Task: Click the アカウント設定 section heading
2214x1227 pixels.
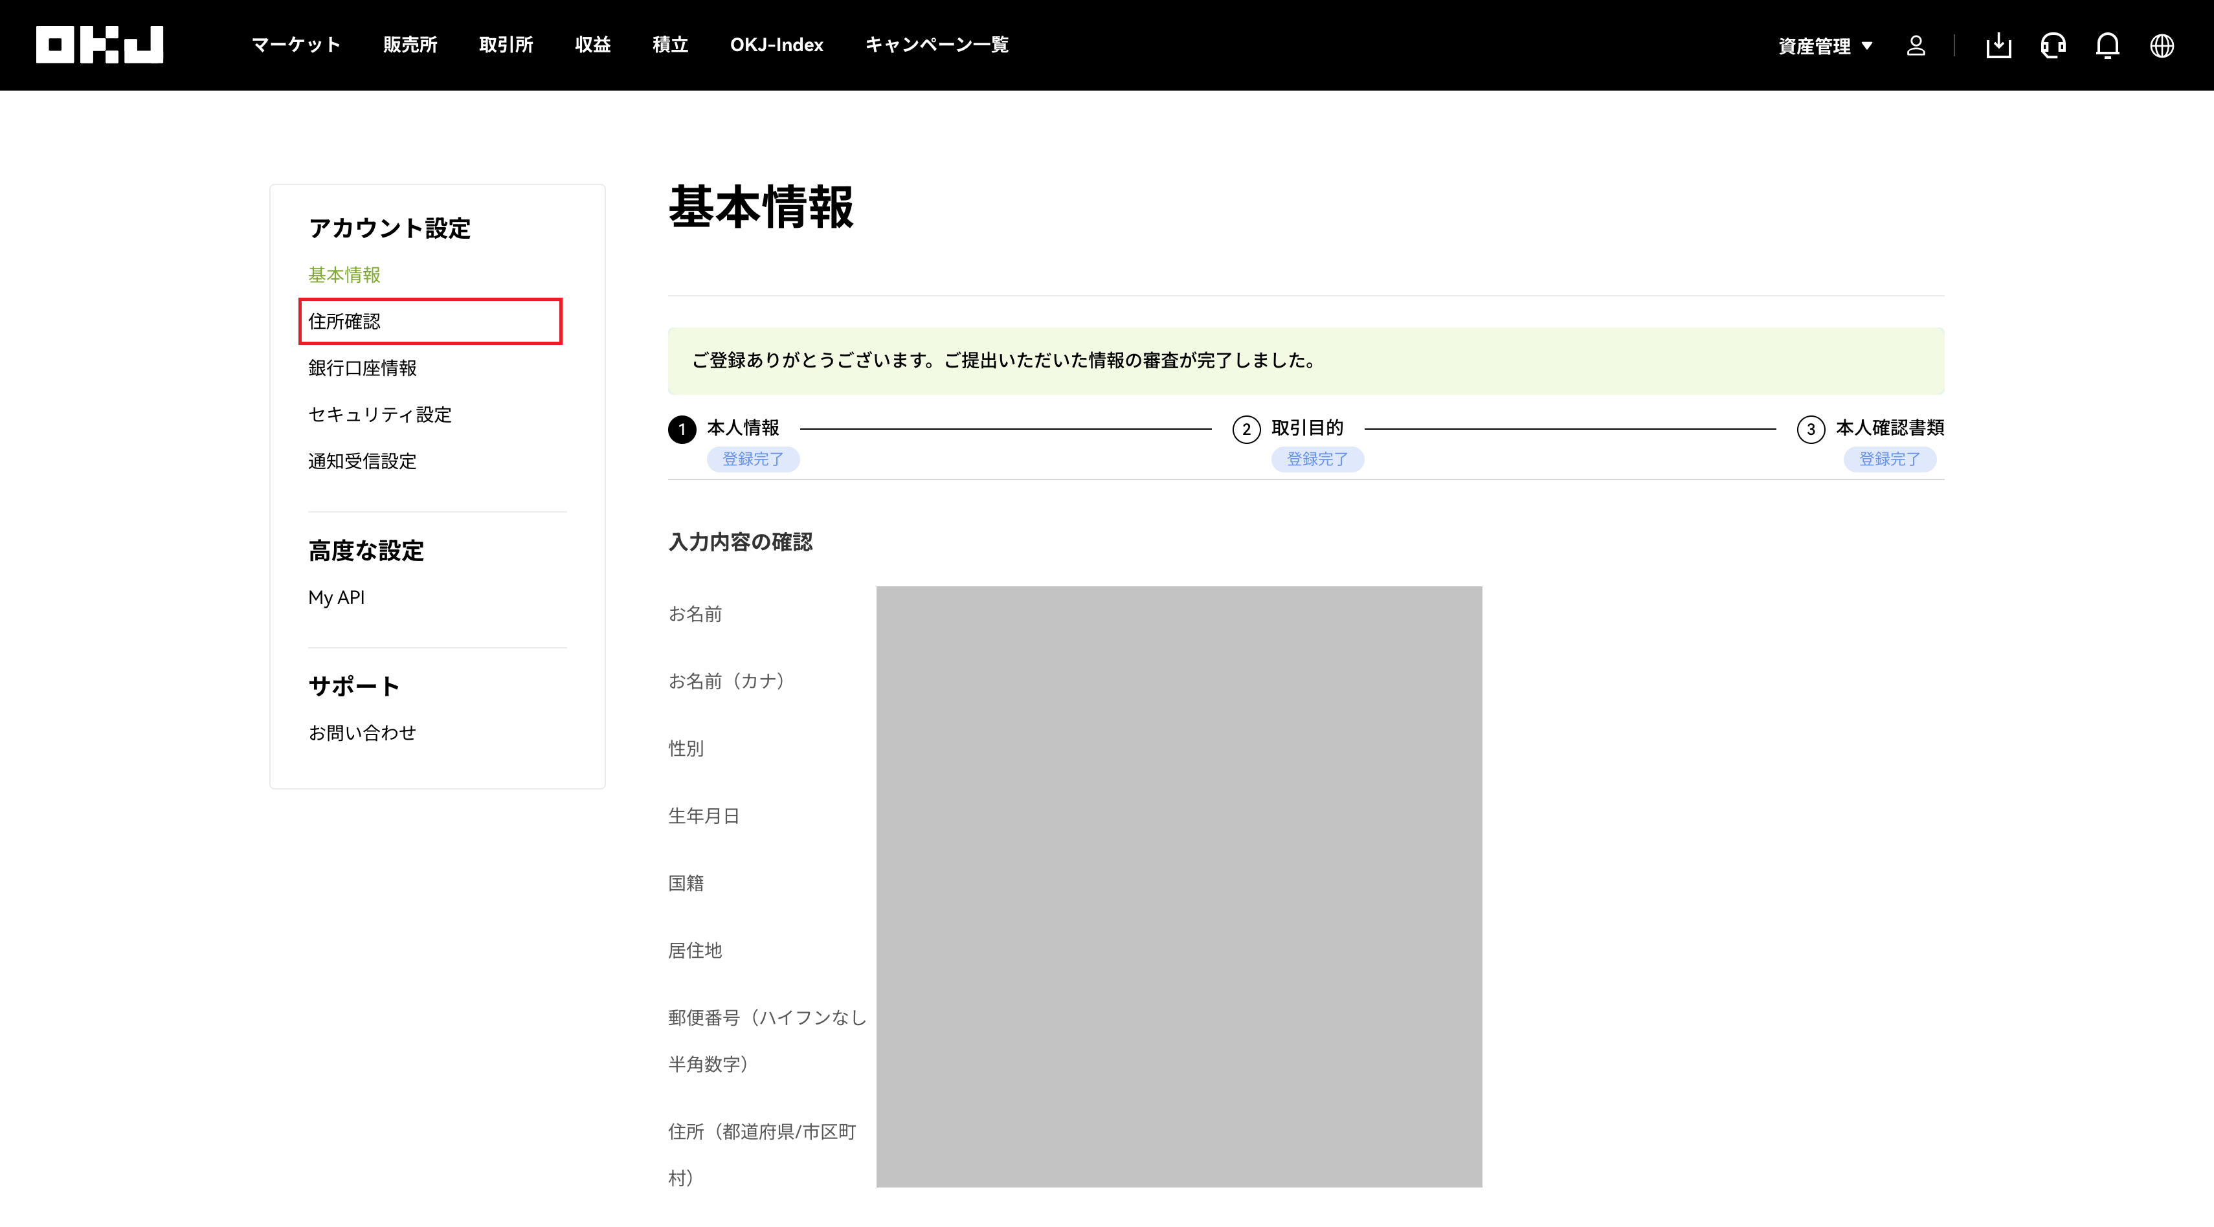Action: (x=389, y=228)
